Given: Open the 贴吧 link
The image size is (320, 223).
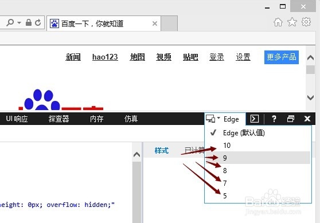Looking at the screenshot, I should (x=190, y=57).
